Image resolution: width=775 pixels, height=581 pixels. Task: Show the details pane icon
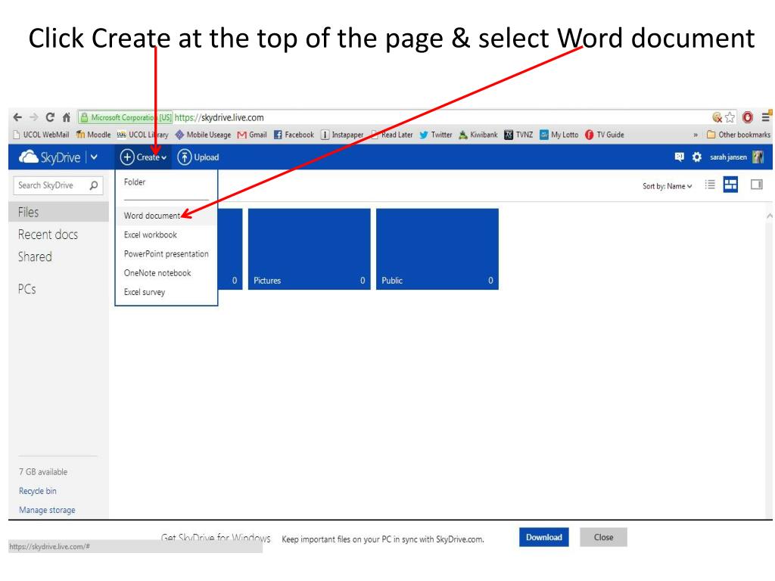(x=757, y=185)
